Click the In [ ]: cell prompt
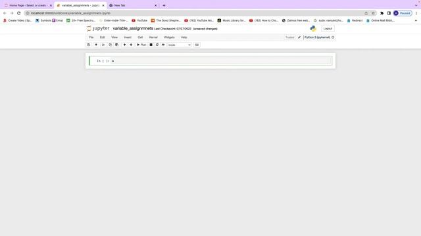Screen dimensions: 421x236 point(103,61)
